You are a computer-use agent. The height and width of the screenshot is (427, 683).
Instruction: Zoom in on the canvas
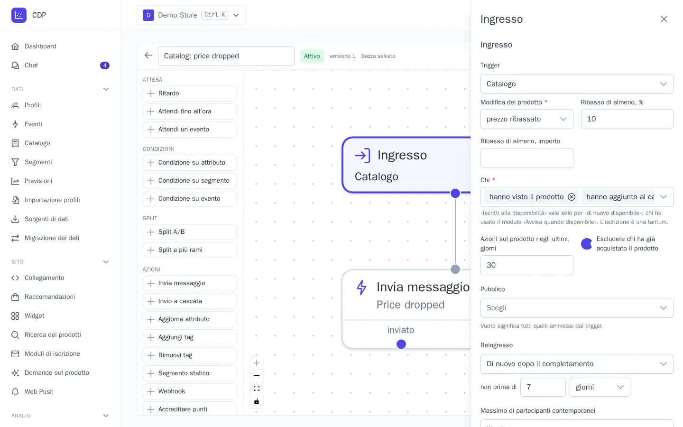tap(257, 363)
